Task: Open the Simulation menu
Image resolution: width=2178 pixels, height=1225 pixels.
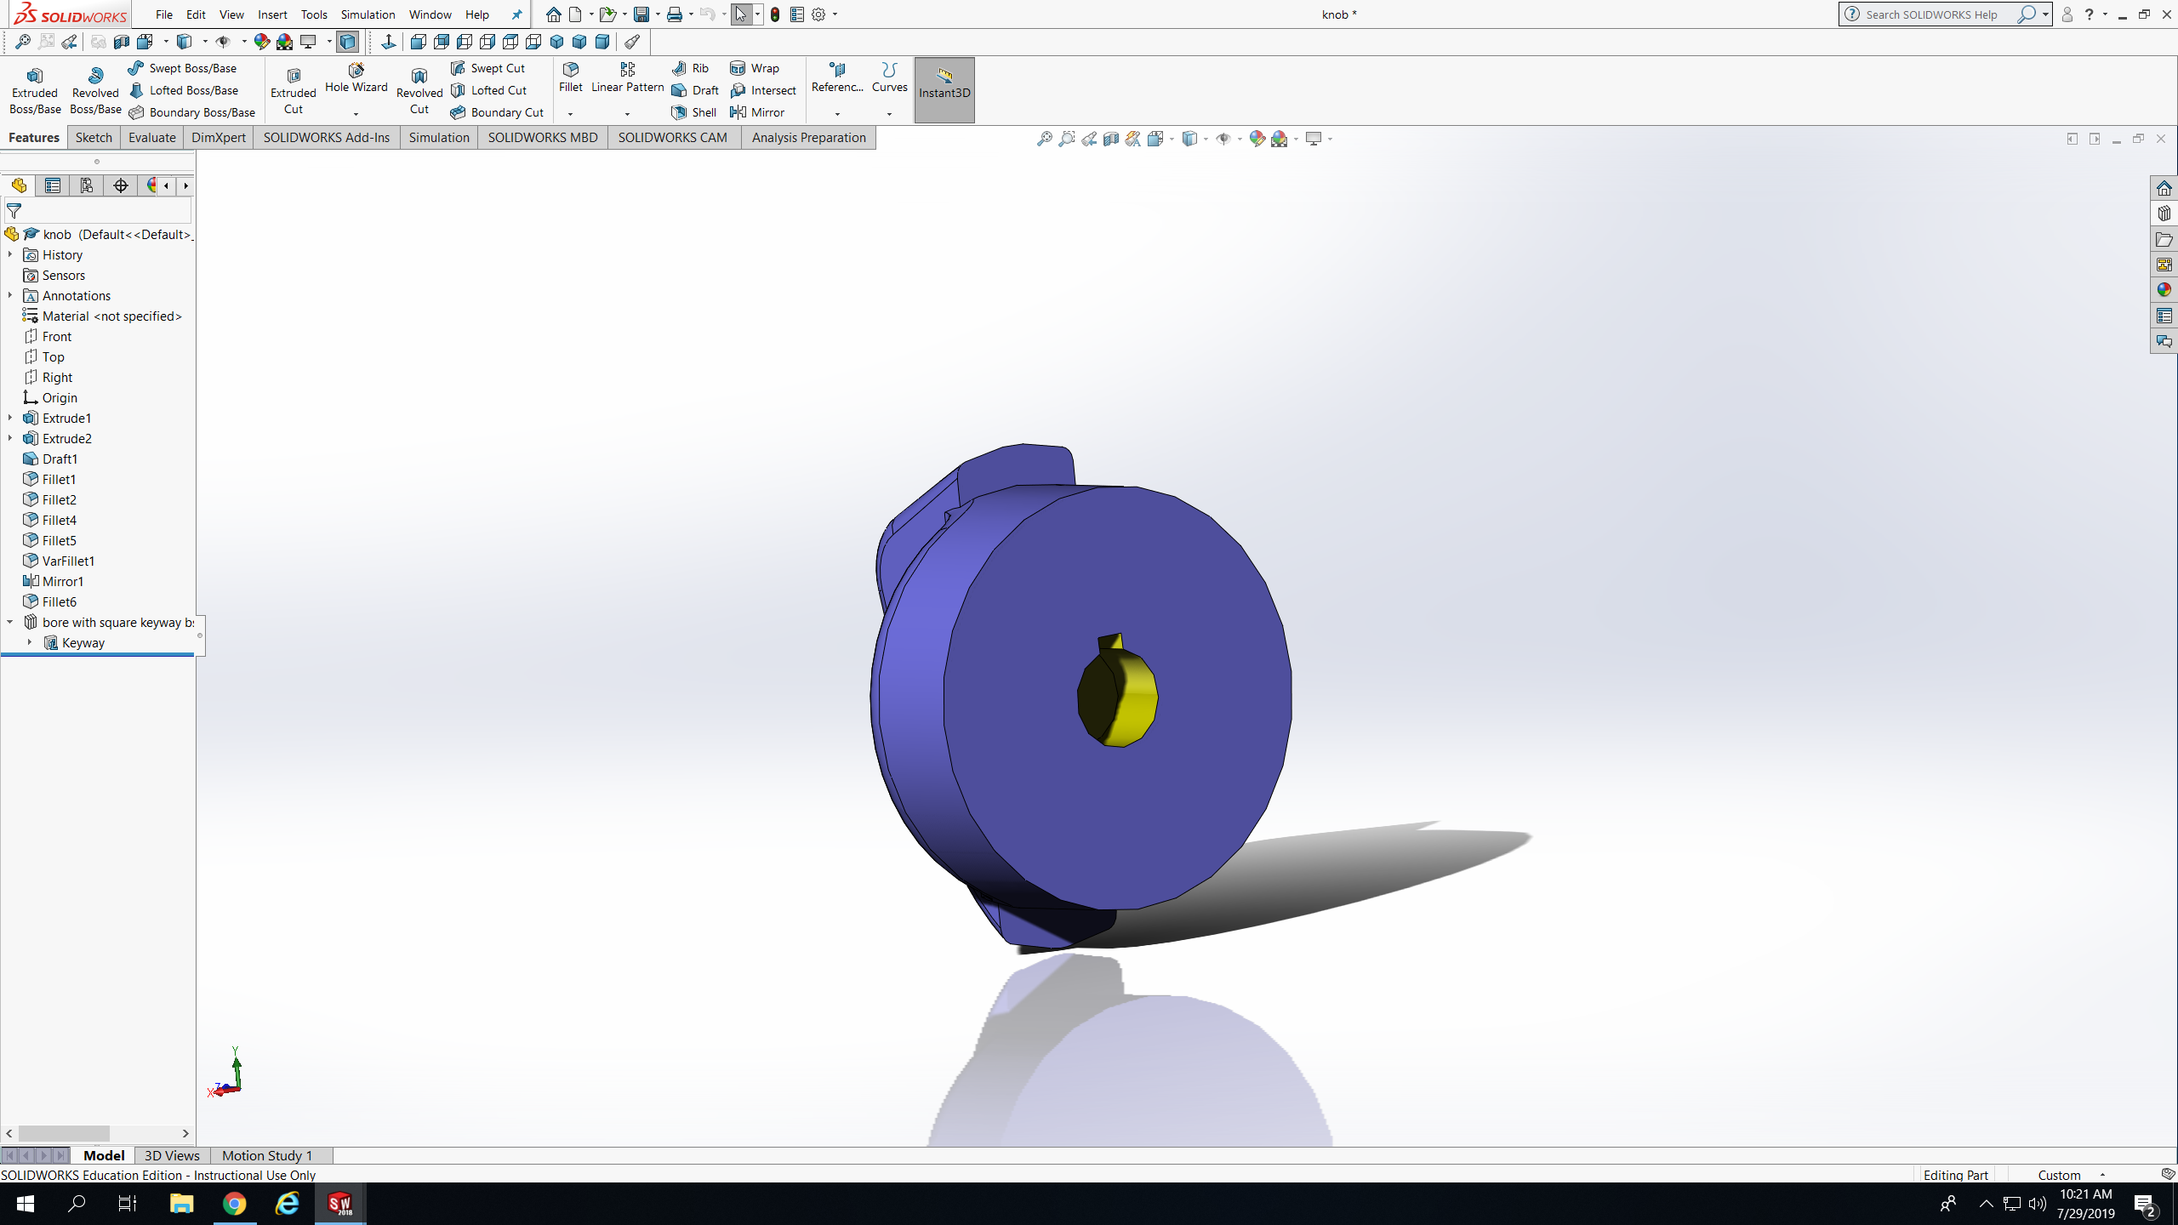Action: click(368, 14)
